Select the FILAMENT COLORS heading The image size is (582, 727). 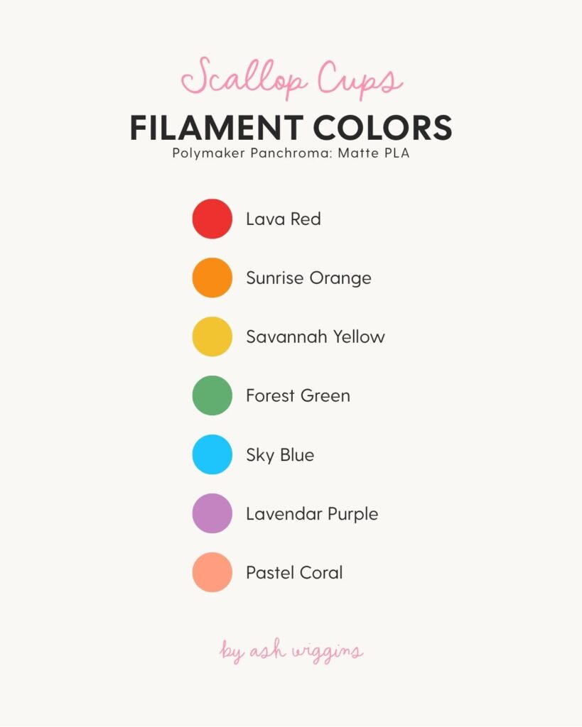291,128
